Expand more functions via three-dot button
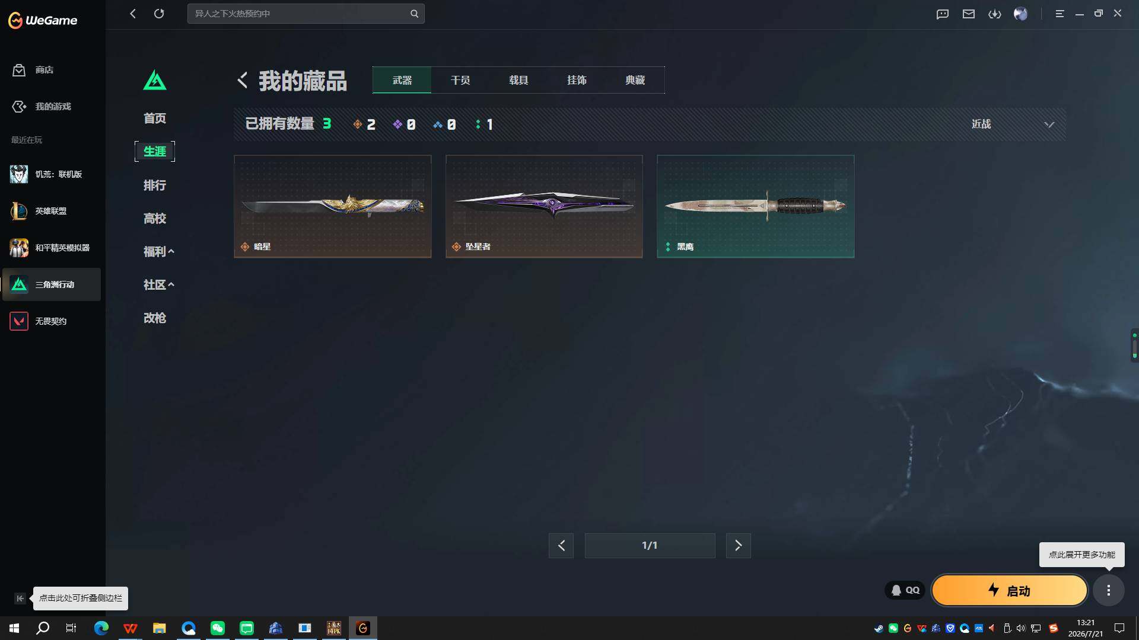This screenshot has width=1139, height=640. (1108, 590)
